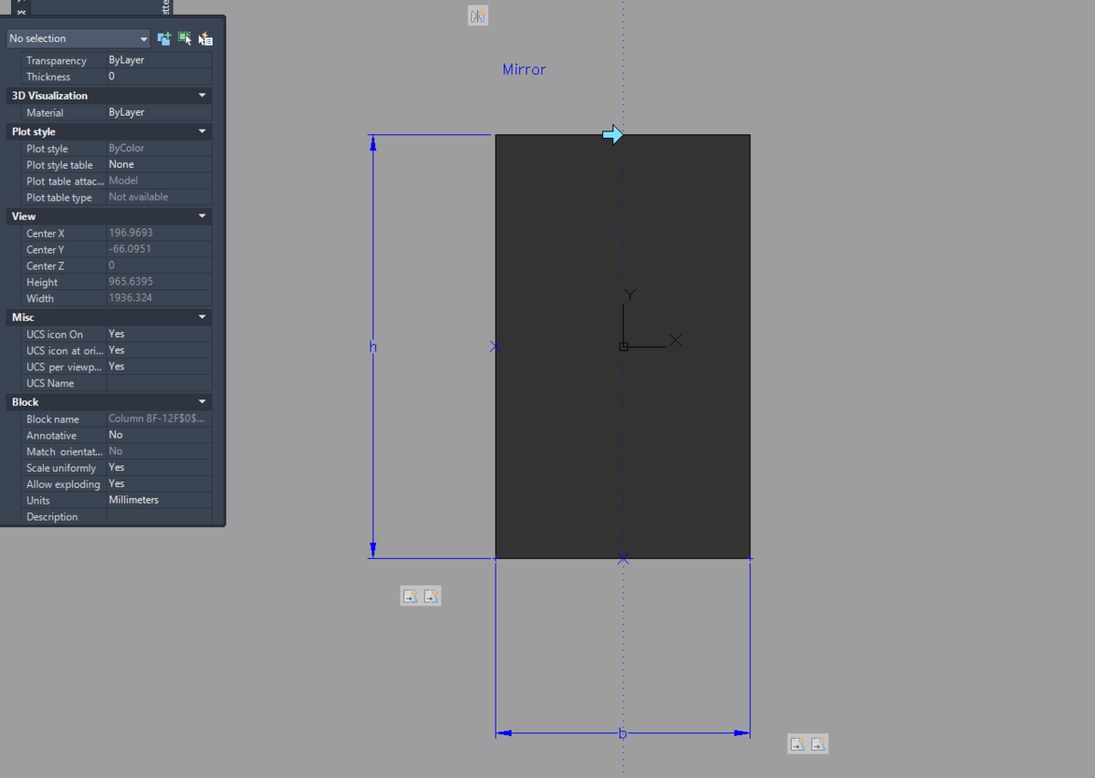Click the left action icon next to the b dimension
The height and width of the screenshot is (778, 1095).
point(798,743)
